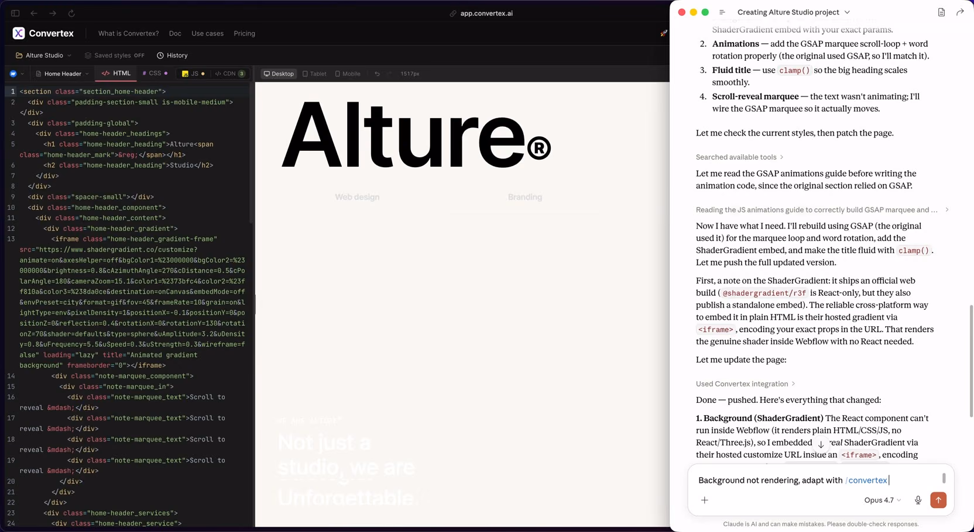Open the CDN tab

(x=229, y=74)
